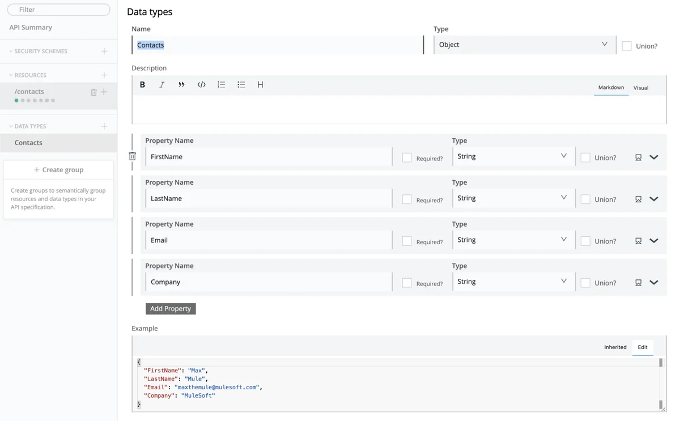This screenshot has height=421, width=680.
Task: Insert code snippet in description
Action: tap(201, 84)
